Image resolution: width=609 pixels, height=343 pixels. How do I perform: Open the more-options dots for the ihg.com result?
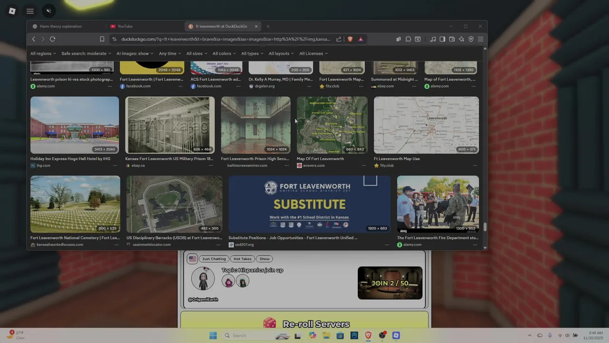tap(115, 165)
